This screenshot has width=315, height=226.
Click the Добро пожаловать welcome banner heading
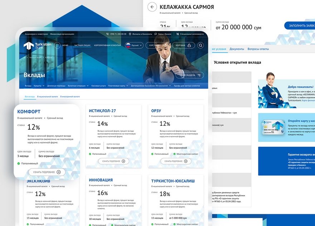pyautogui.click(x=301, y=87)
